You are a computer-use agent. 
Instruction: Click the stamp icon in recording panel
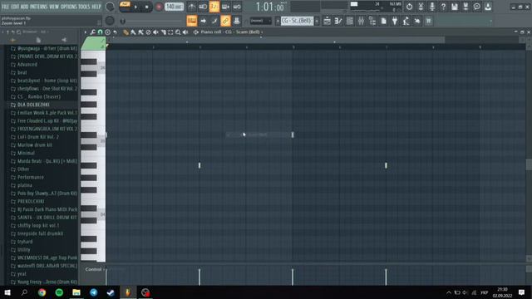coord(236,21)
